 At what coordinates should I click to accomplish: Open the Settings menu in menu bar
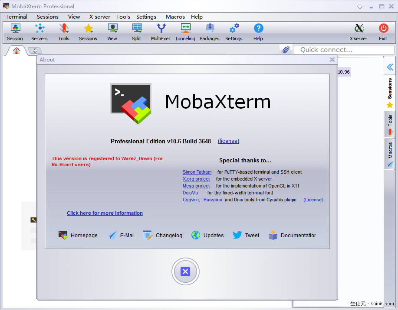point(146,17)
